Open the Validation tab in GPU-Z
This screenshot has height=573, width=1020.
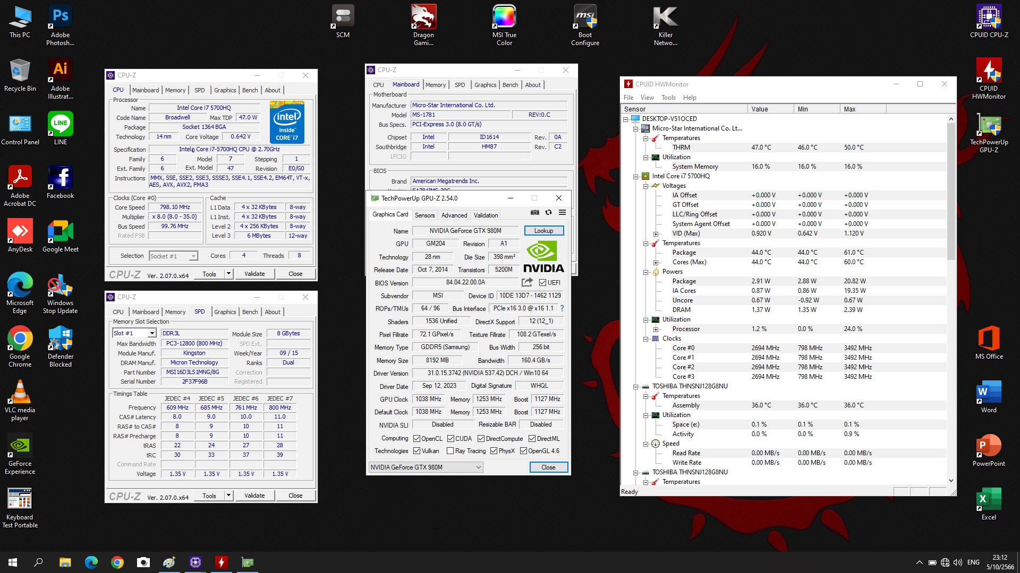click(x=486, y=215)
